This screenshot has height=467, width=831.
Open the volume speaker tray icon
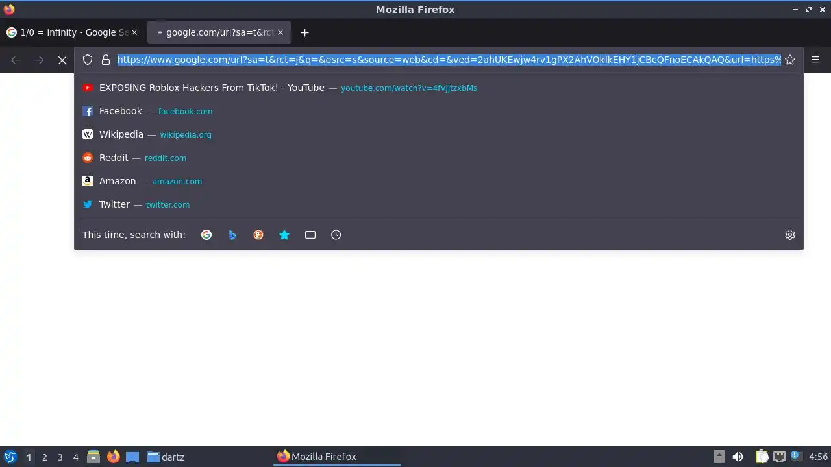(x=738, y=457)
